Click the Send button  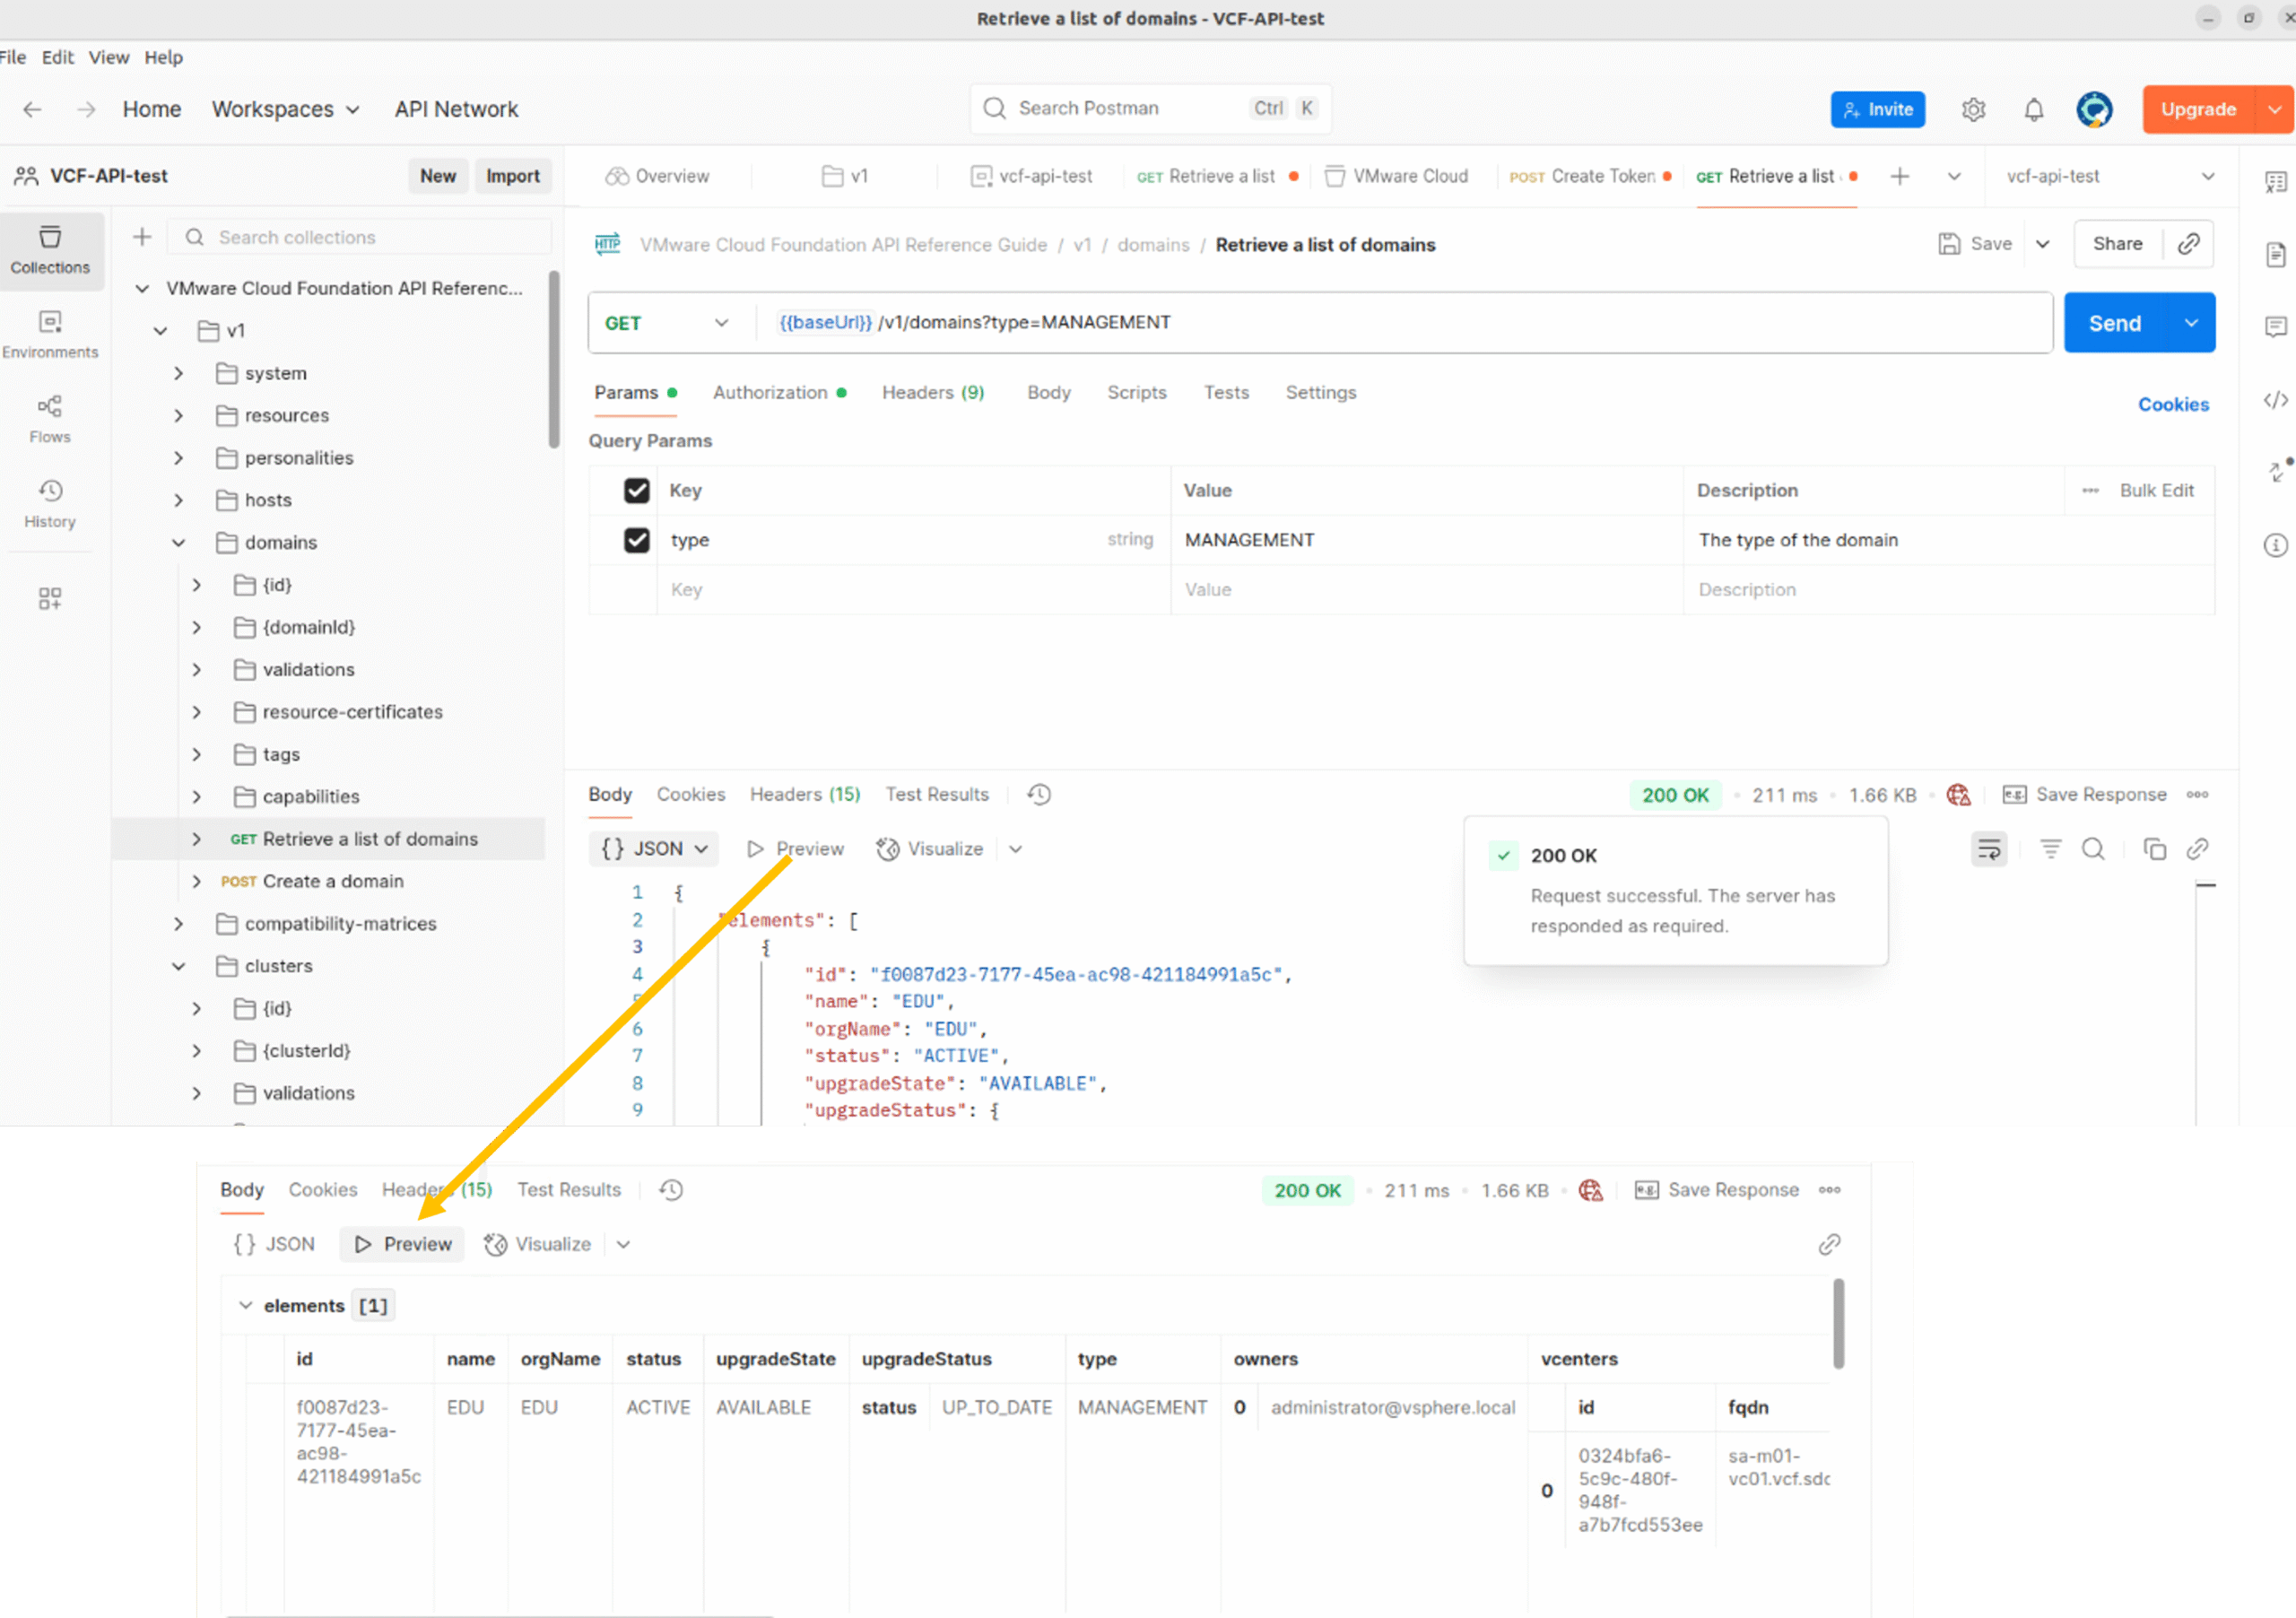coord(2113,323)
